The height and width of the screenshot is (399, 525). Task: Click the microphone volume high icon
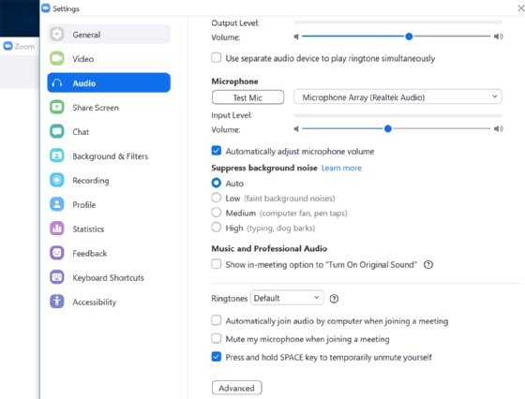point(498,128)
